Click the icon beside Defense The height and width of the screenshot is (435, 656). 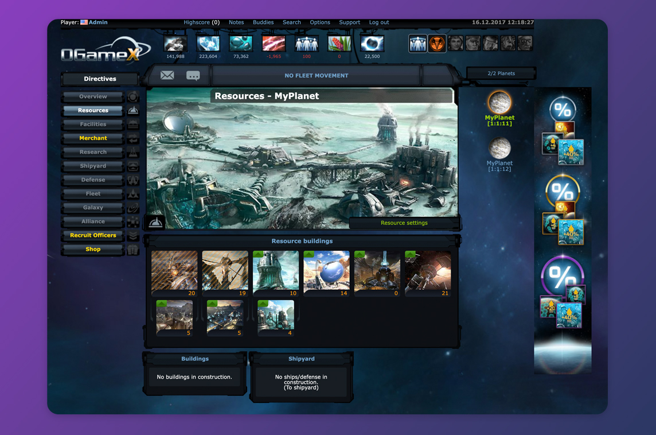(133, 180)
